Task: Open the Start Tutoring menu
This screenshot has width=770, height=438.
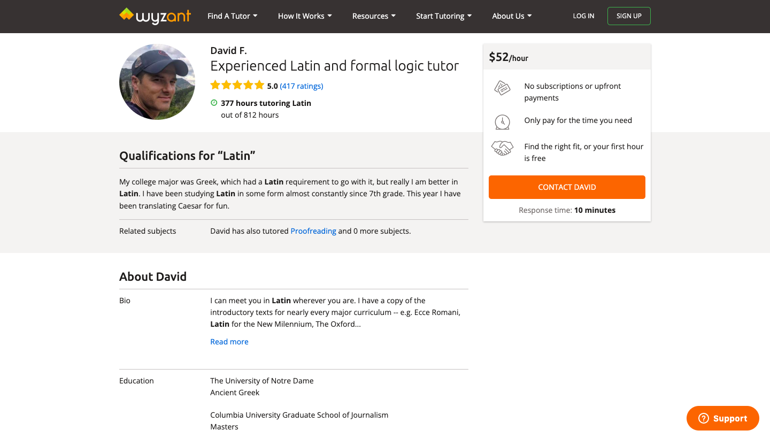Action: [444, 16]
